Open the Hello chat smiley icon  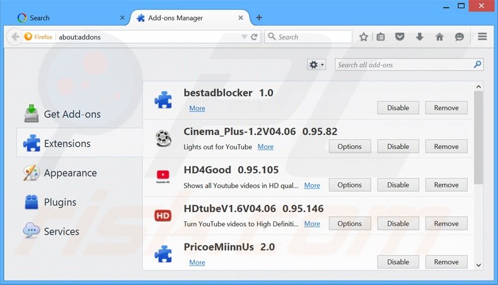(x=460, y=37)
